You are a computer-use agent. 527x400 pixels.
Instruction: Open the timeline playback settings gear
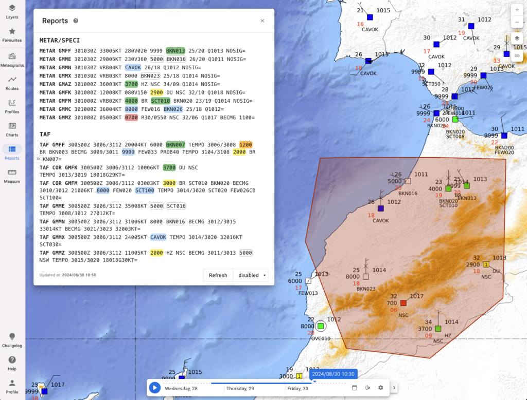pyautogui.click(x=380, y=387)
